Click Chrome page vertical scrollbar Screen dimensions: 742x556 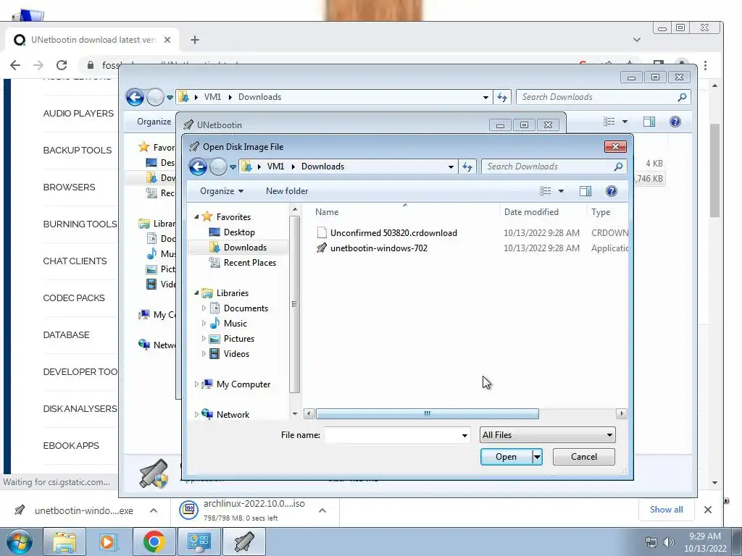click(x=714, y=170)
